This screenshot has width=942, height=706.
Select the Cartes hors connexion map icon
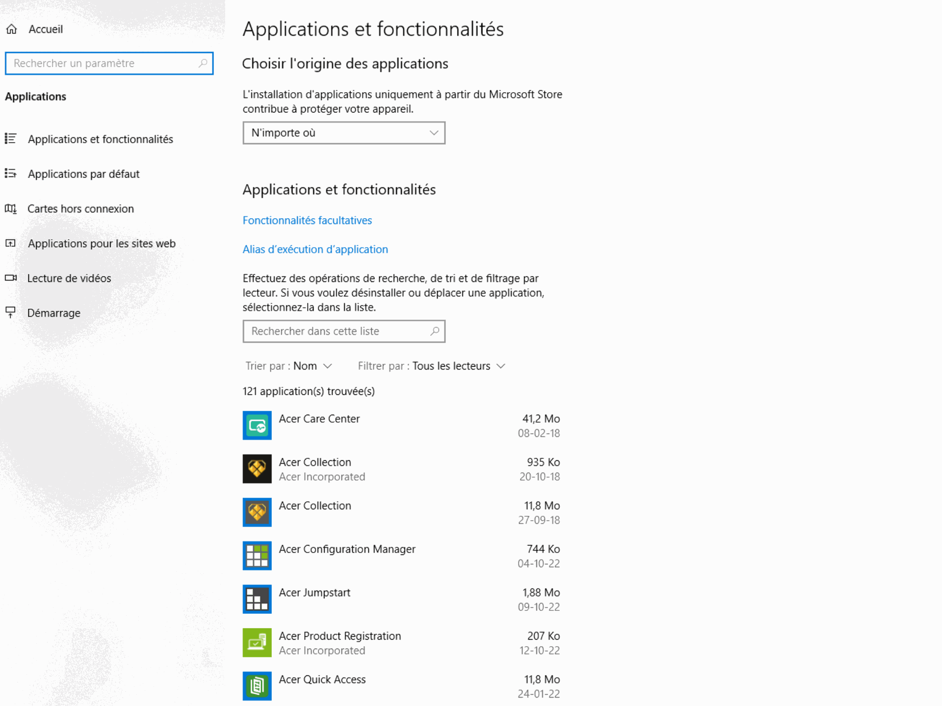(11, 209)
